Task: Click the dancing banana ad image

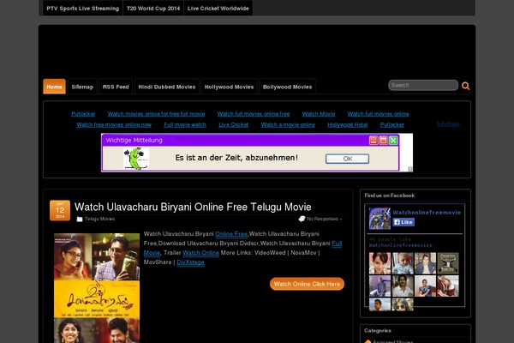Action: pyautogui.click(x=136, y=159)
